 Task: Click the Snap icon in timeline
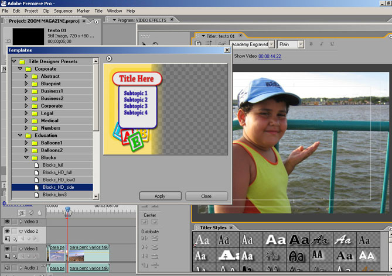tap(22, 213)
